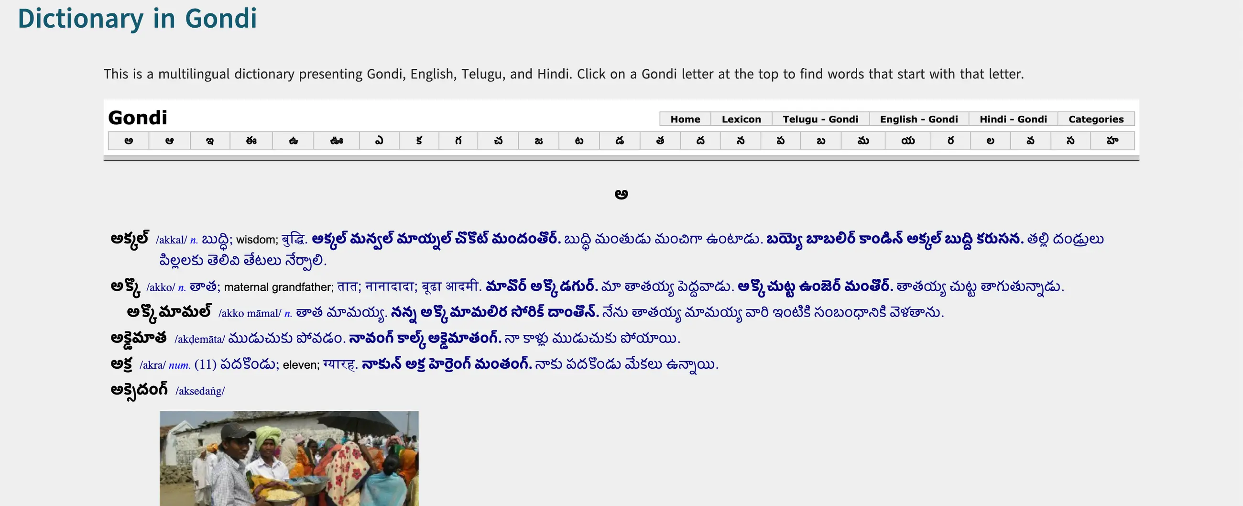This screenshot has width=1243, height=506.
Task: Open the Home menu item
Action: [x=685, y=119]
